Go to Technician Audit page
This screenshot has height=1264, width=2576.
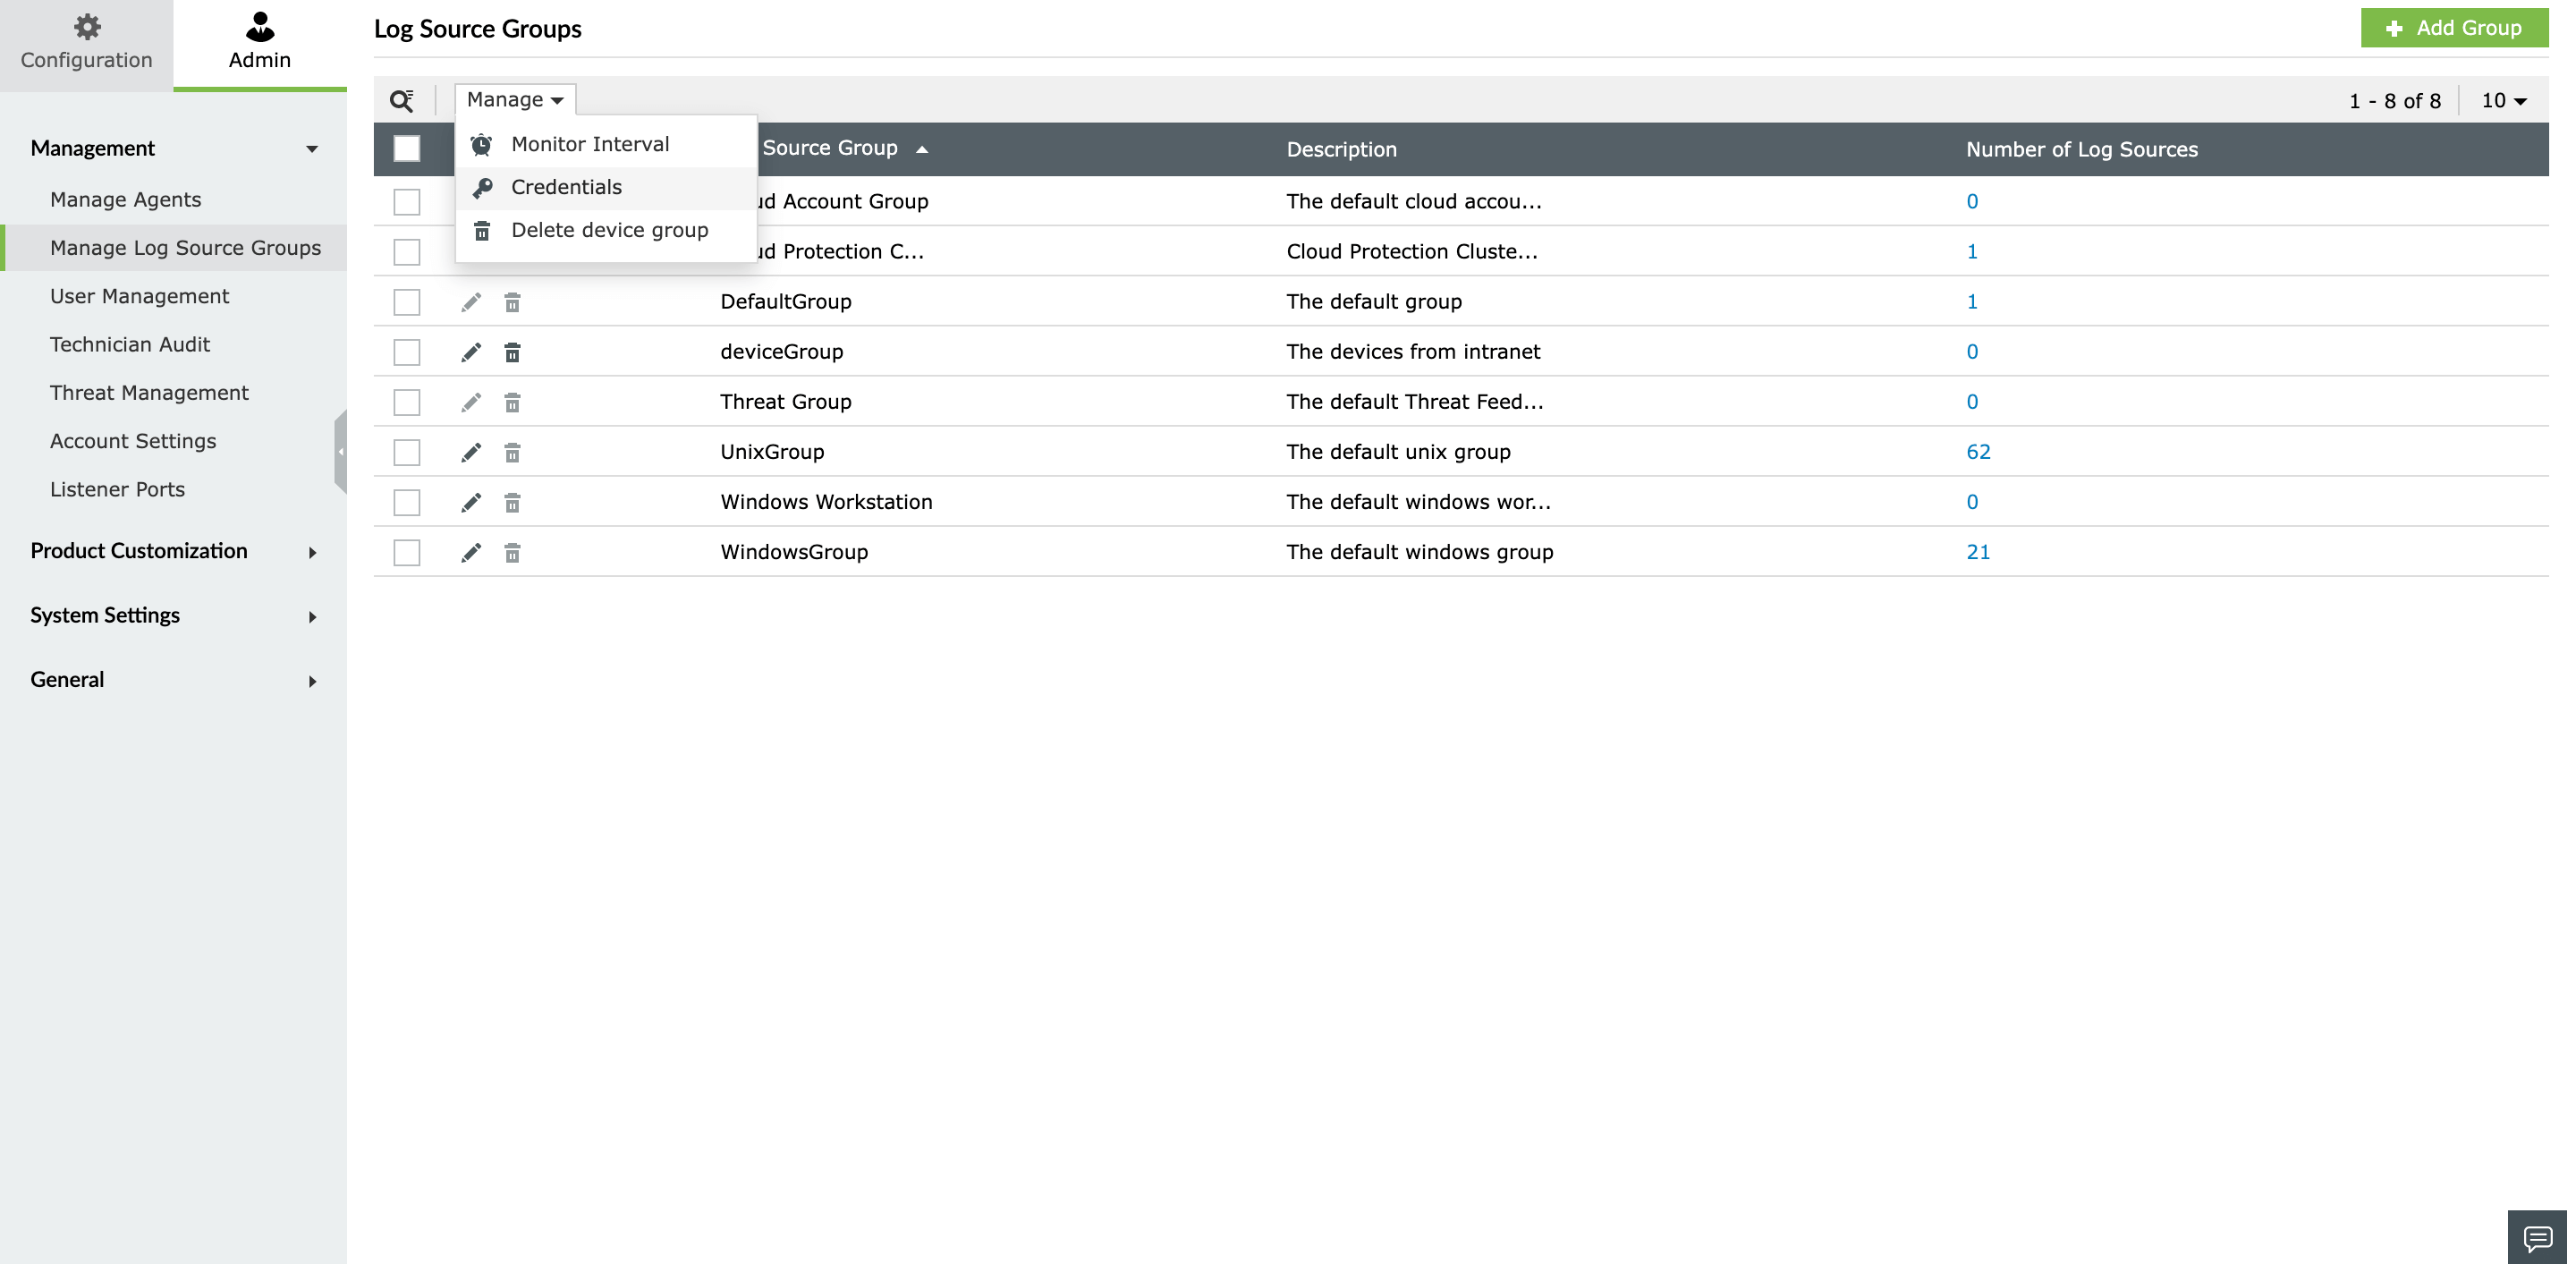(130, 345)
